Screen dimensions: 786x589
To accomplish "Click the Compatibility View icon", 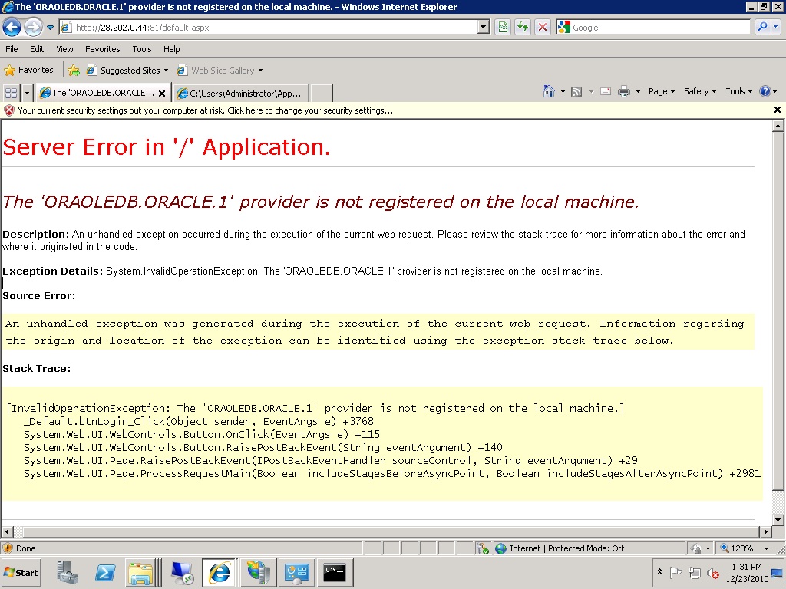I will pos(503,28).
